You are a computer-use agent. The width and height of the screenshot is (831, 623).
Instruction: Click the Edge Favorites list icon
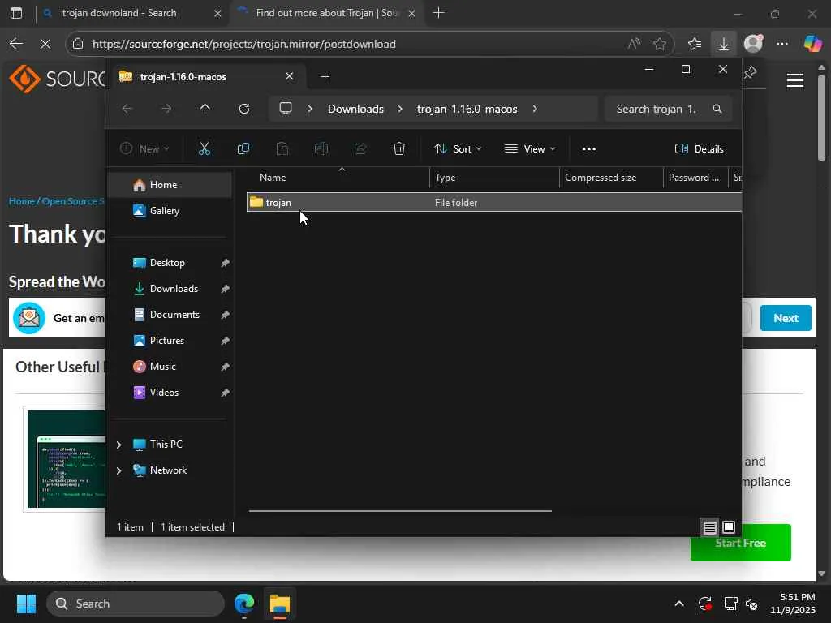click(695, 44)
